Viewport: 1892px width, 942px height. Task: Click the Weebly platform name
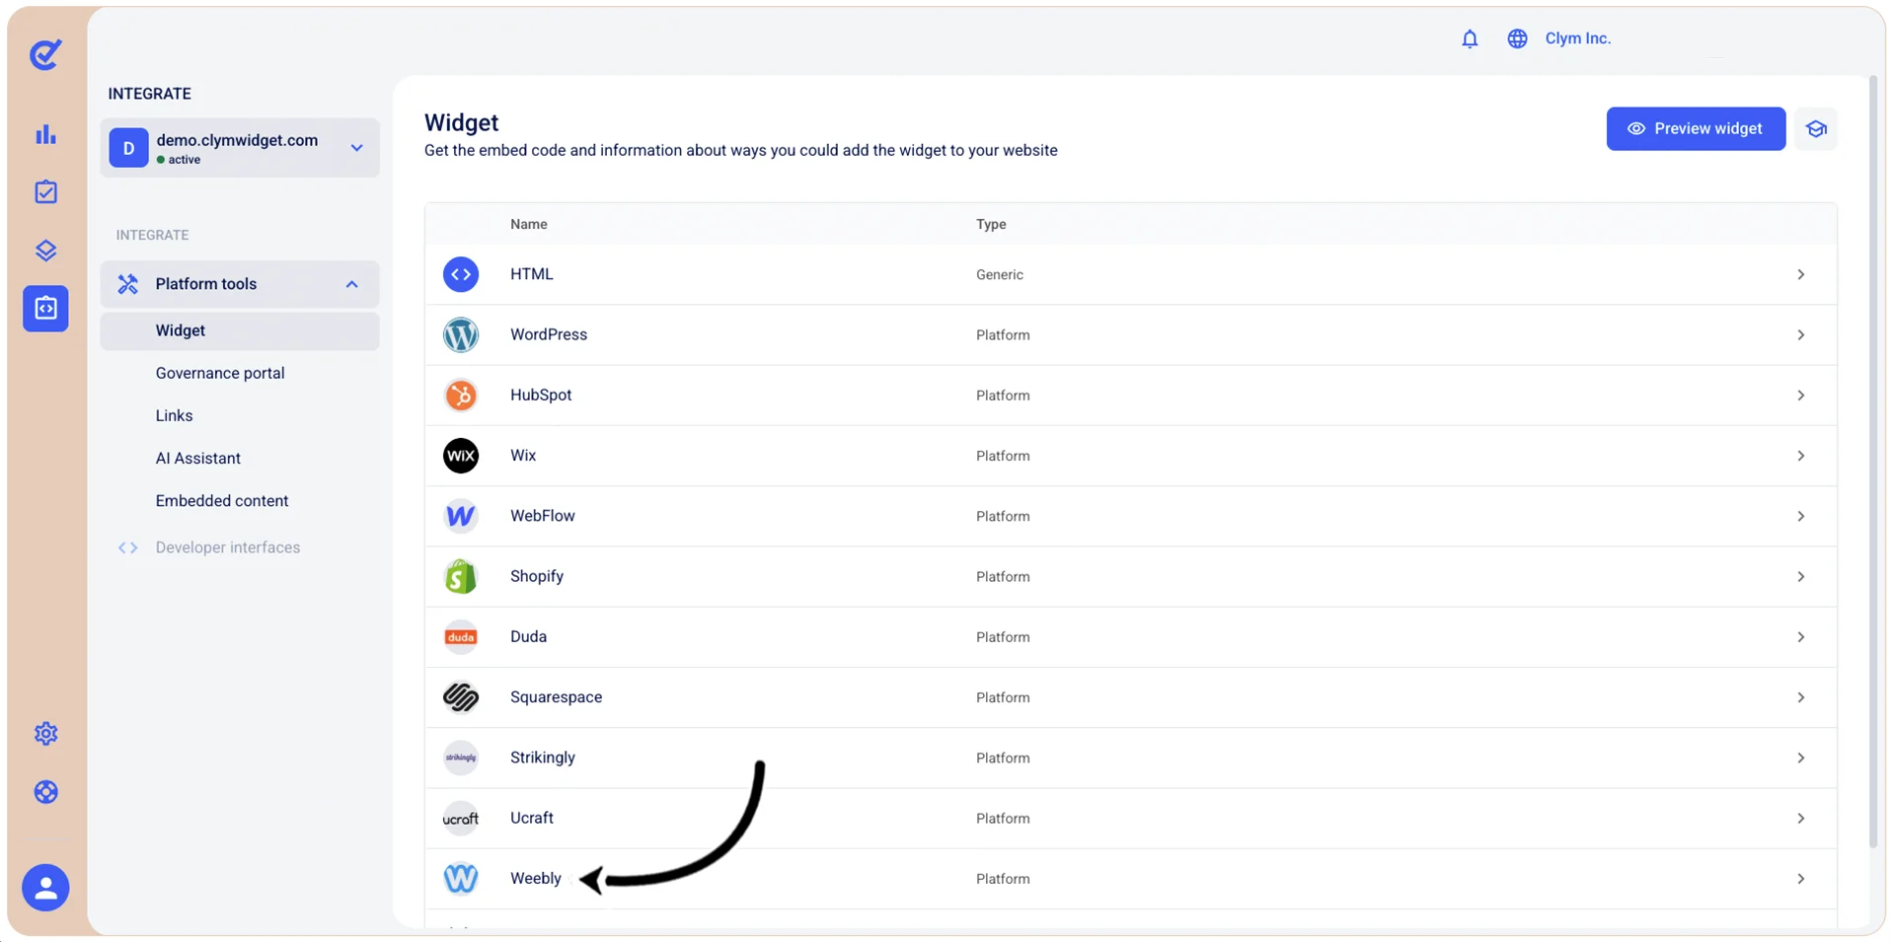536,879
